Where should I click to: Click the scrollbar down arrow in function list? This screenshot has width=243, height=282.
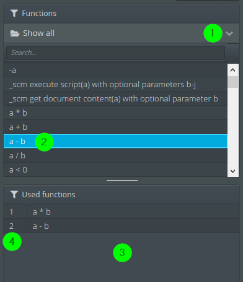pyautogui.click(x=233, y=171)
